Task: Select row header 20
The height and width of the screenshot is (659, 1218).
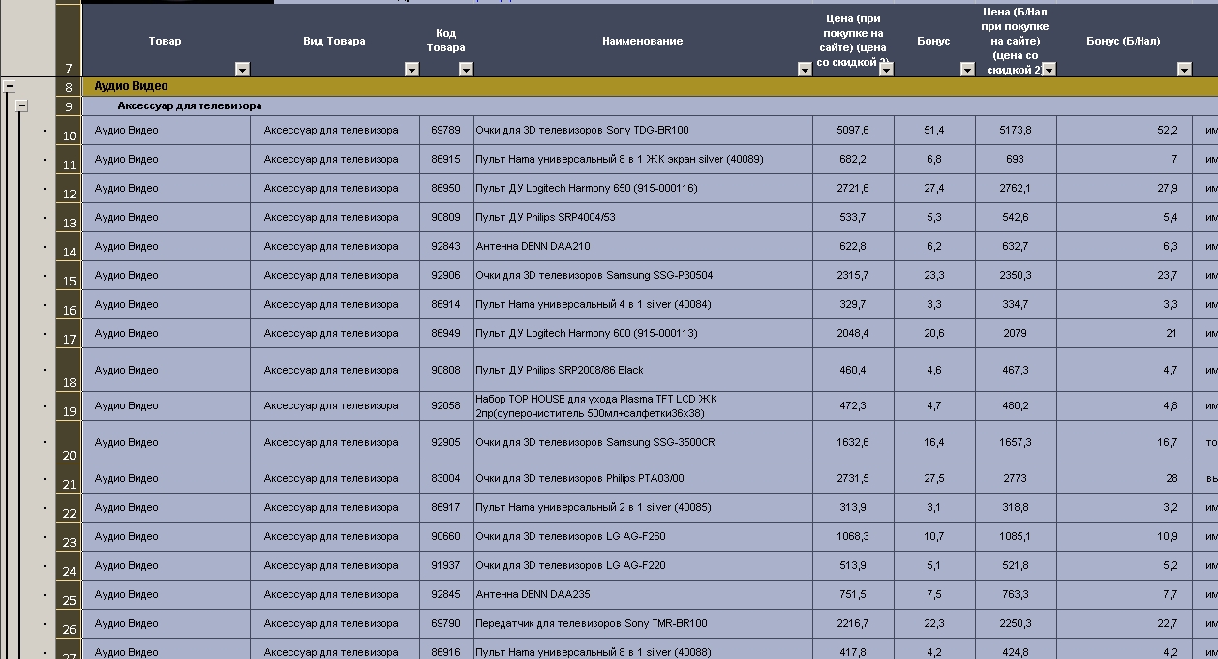Action: coord(68,442)
